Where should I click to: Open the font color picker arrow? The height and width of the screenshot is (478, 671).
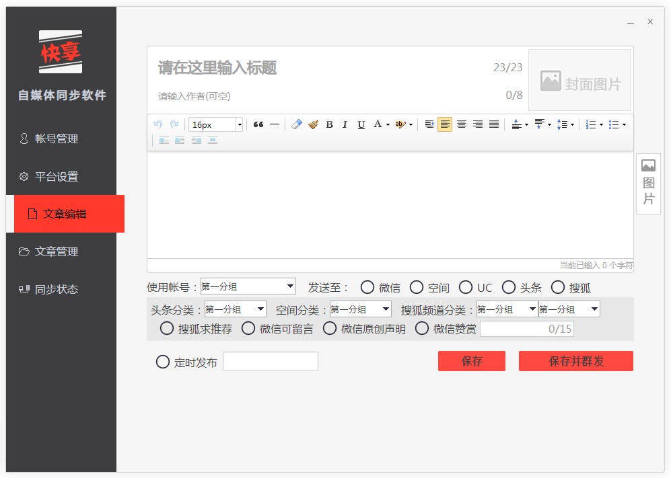(388, 125)
